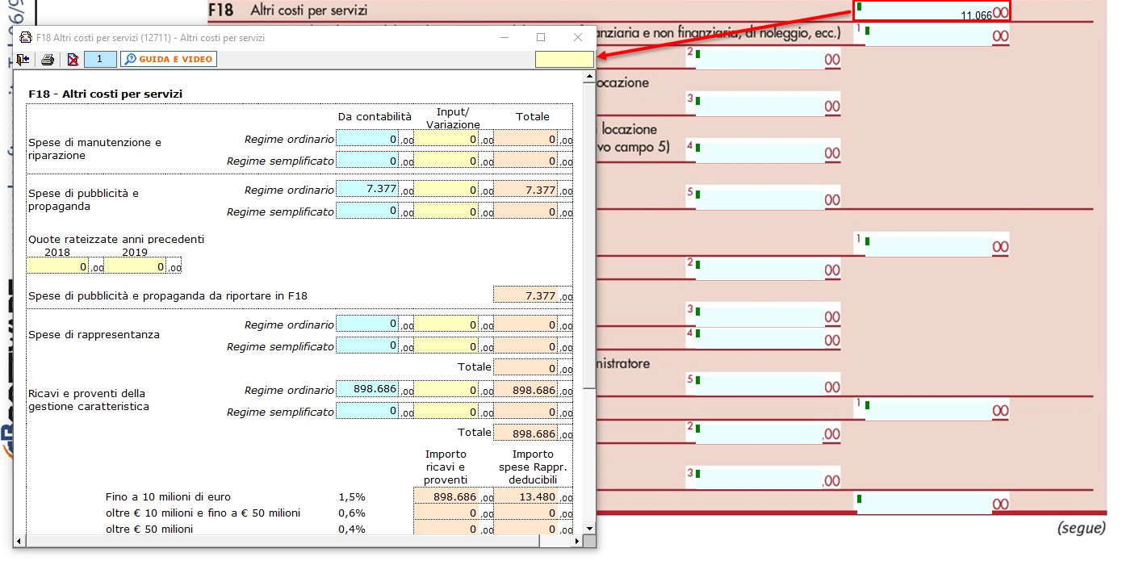The height and width of the screenshot is (561, 1139).
Task: Click the window title bar app icon
Action: (26, 37)
